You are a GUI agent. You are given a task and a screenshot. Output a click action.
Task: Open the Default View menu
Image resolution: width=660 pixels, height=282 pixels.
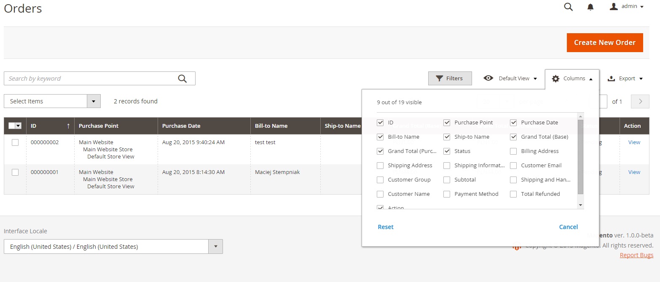515,78
